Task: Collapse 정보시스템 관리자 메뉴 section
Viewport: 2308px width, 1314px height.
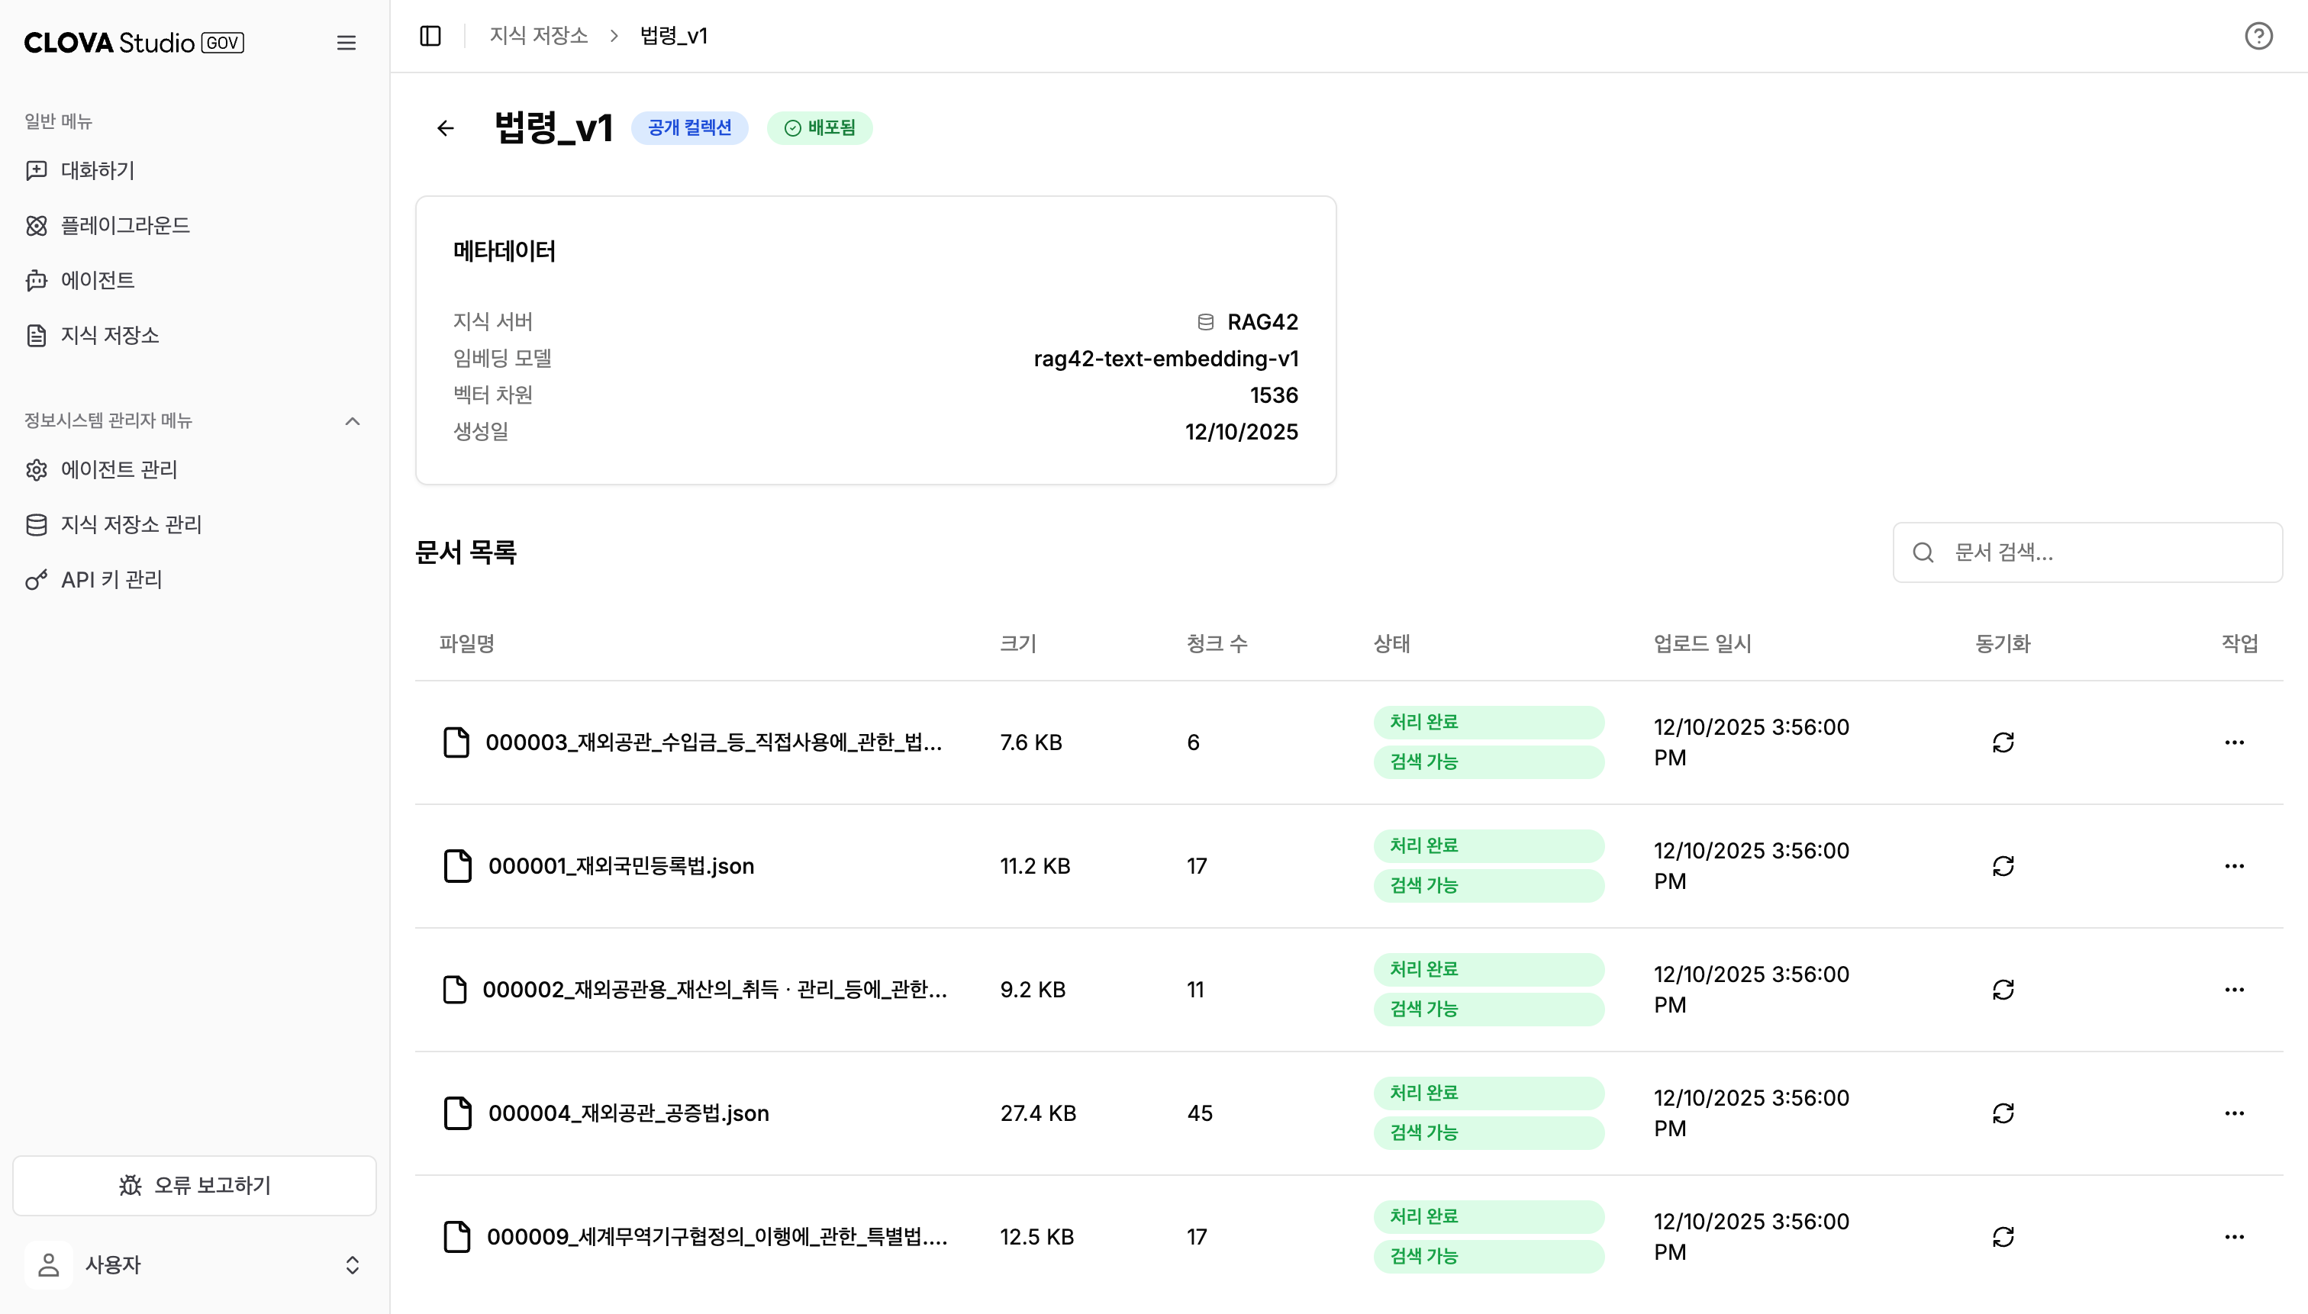Action: [x=352, y=420]
